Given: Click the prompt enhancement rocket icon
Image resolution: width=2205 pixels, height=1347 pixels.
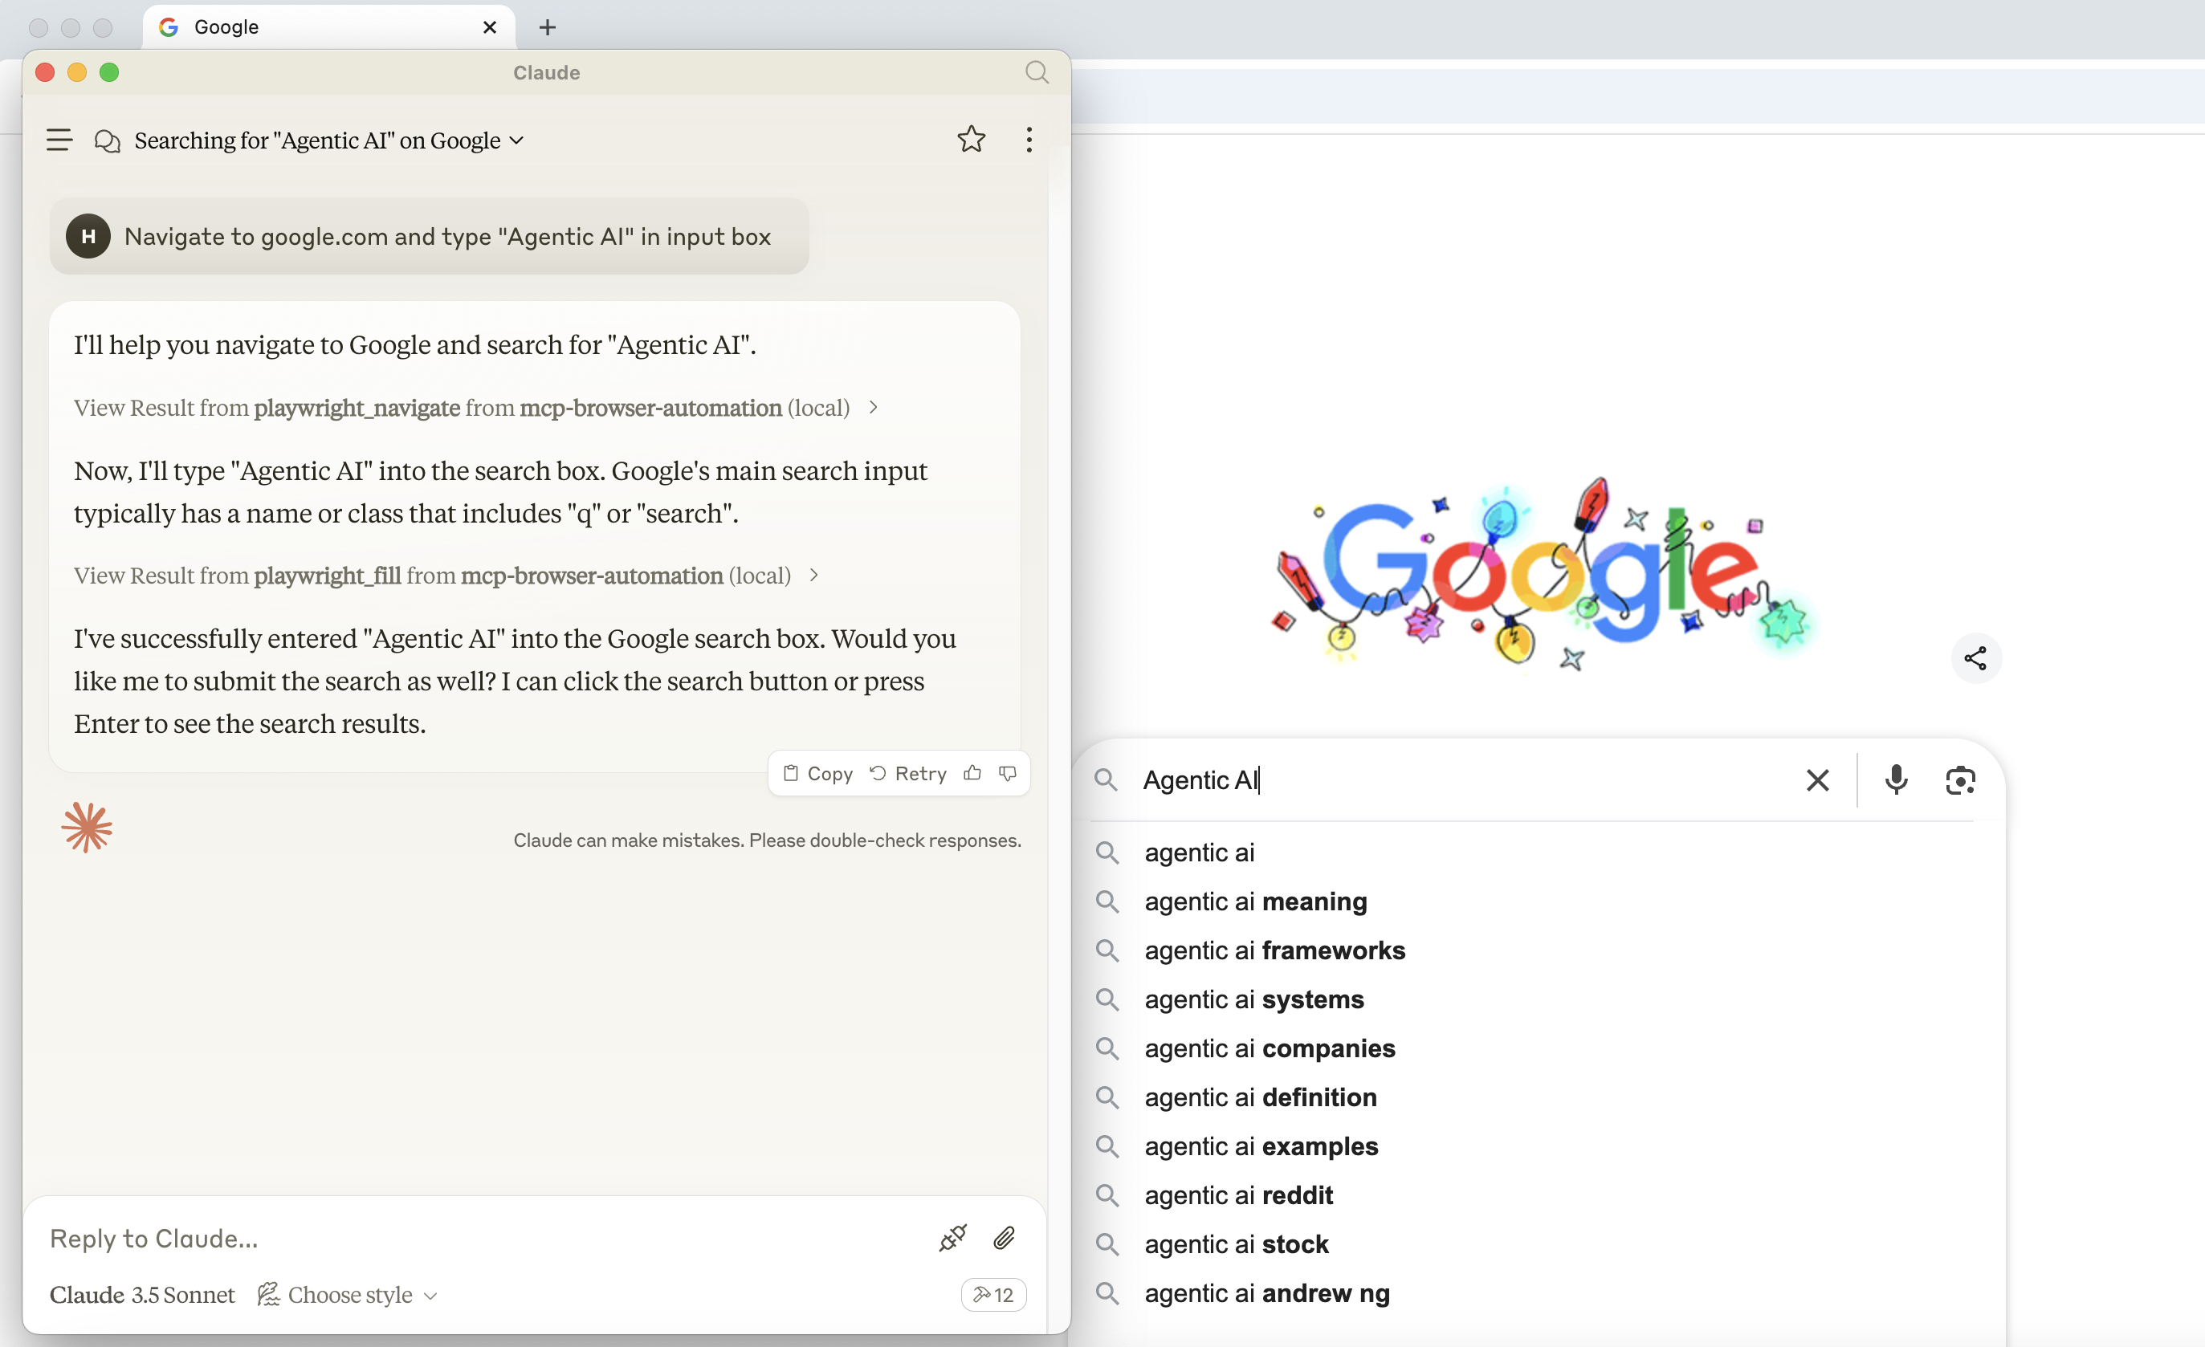Looking at the screenshot, I should [x=953, y=1237].
